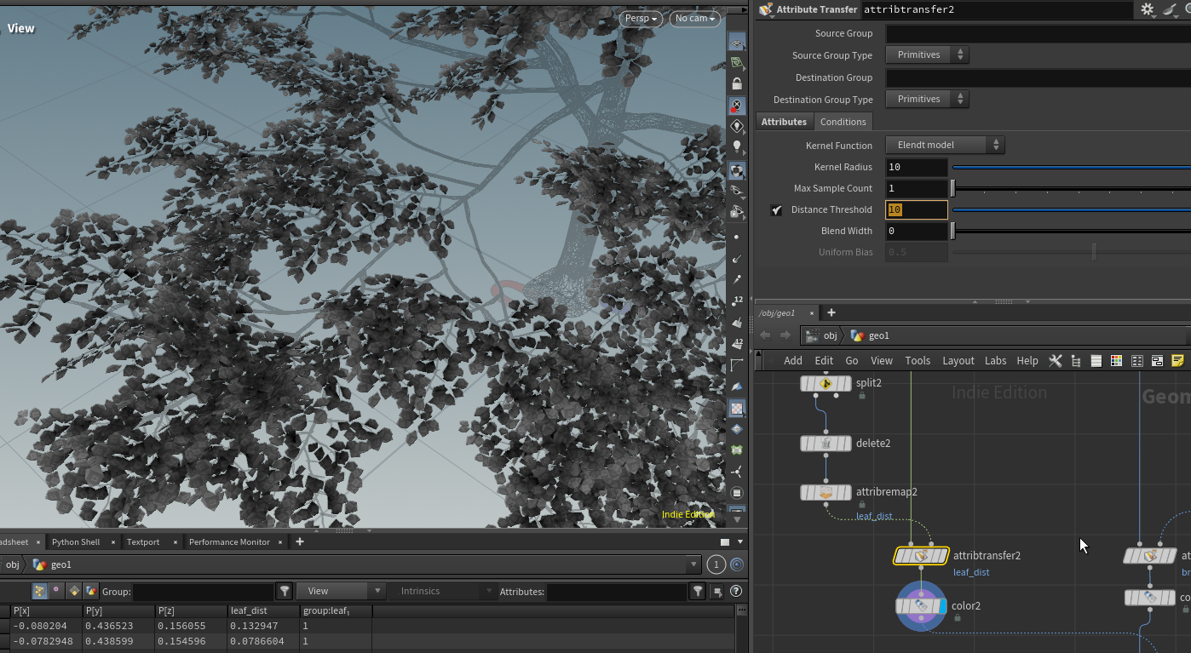
Task: Open the Layout menu in network editor
Action: [958, 361]
